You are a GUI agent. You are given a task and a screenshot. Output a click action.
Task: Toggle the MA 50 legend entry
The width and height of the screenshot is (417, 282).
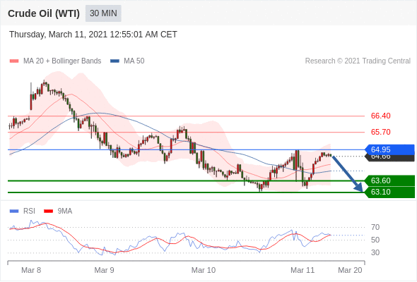pyautogui.click(x=127, y=61)
